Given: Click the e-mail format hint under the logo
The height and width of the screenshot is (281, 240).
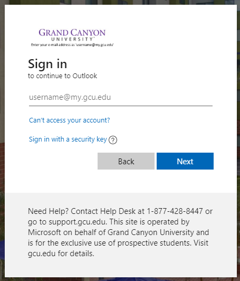Looking at the screenshot, I should click(72, 45).
